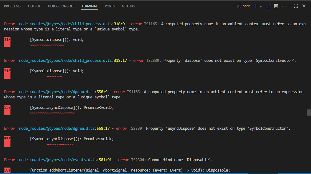Focus the active Terminal tab
Image resolution: width=311 pixels, height=174 pixels.
(x=90, y=6)
